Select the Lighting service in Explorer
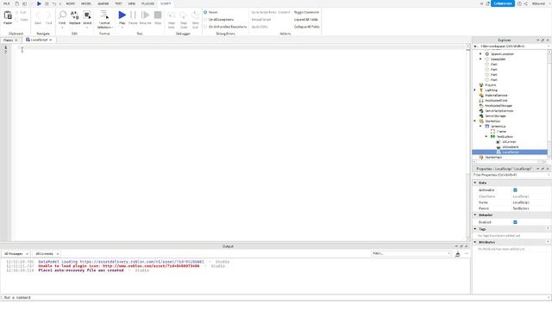This screenshot has height=310, width=552. [x=491, y=90]
